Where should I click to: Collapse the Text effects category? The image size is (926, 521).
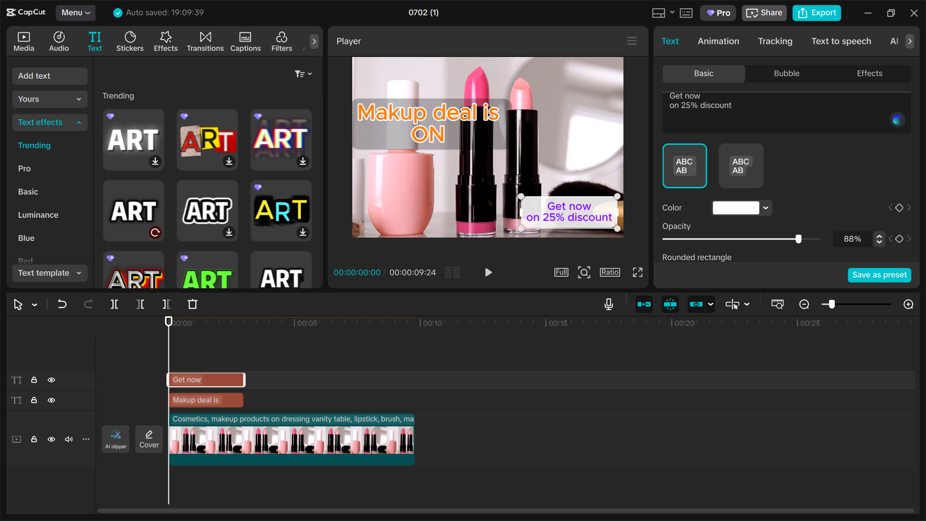pyautogui.click(x=78, y=122)
